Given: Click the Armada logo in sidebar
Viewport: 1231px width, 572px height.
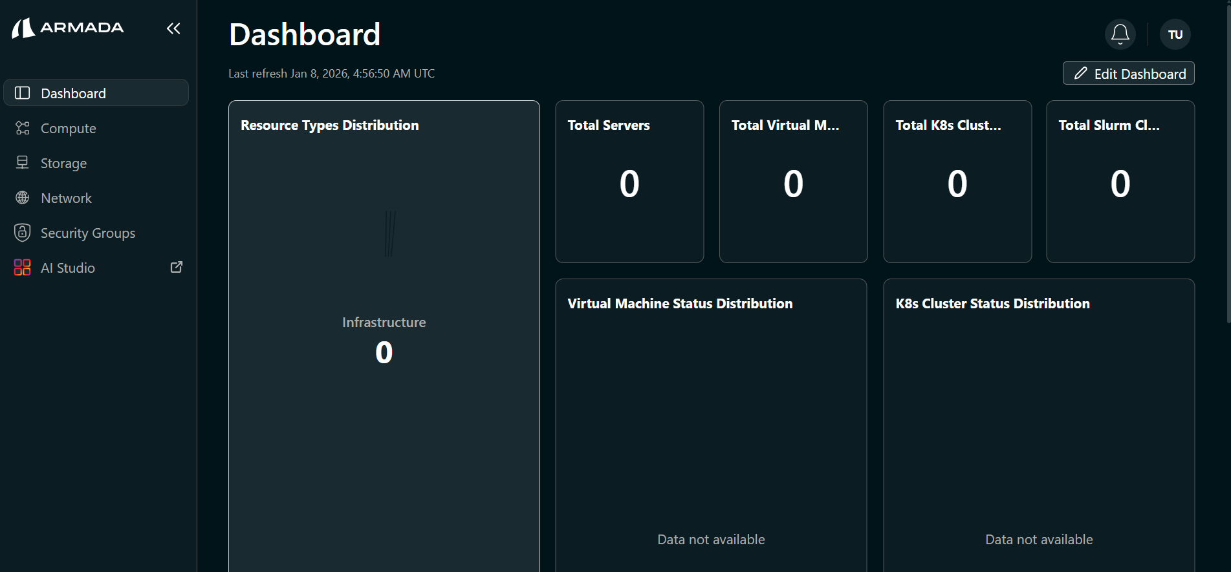Looking at the screenshot, I should coord(67,28).
